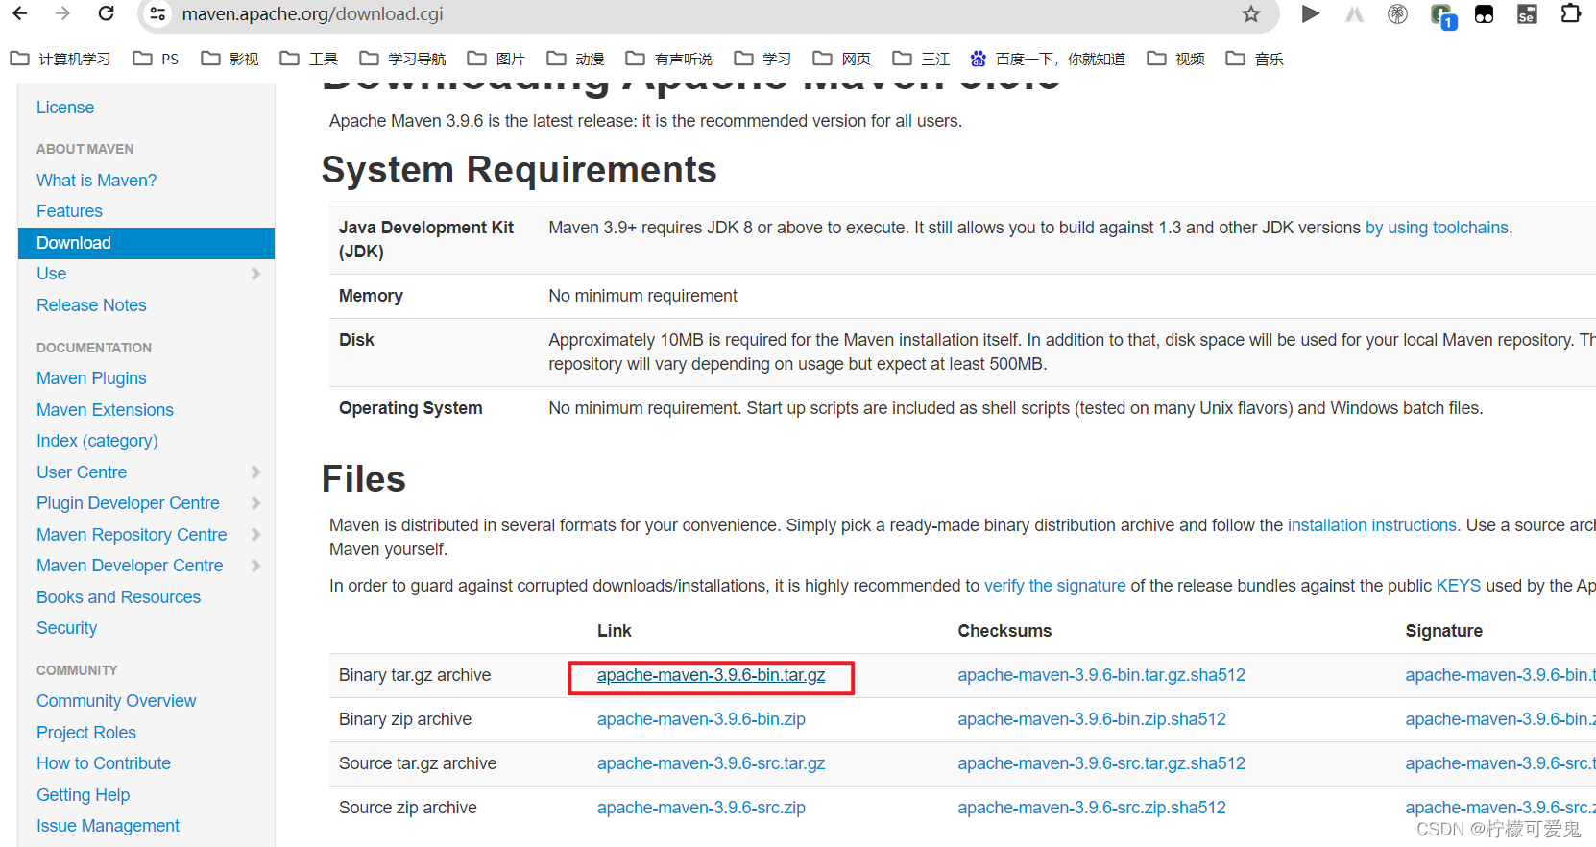Open How to Contribute page
Image resolution: width=1596 pixels, height=847 pixels.
tap(104, 763)
